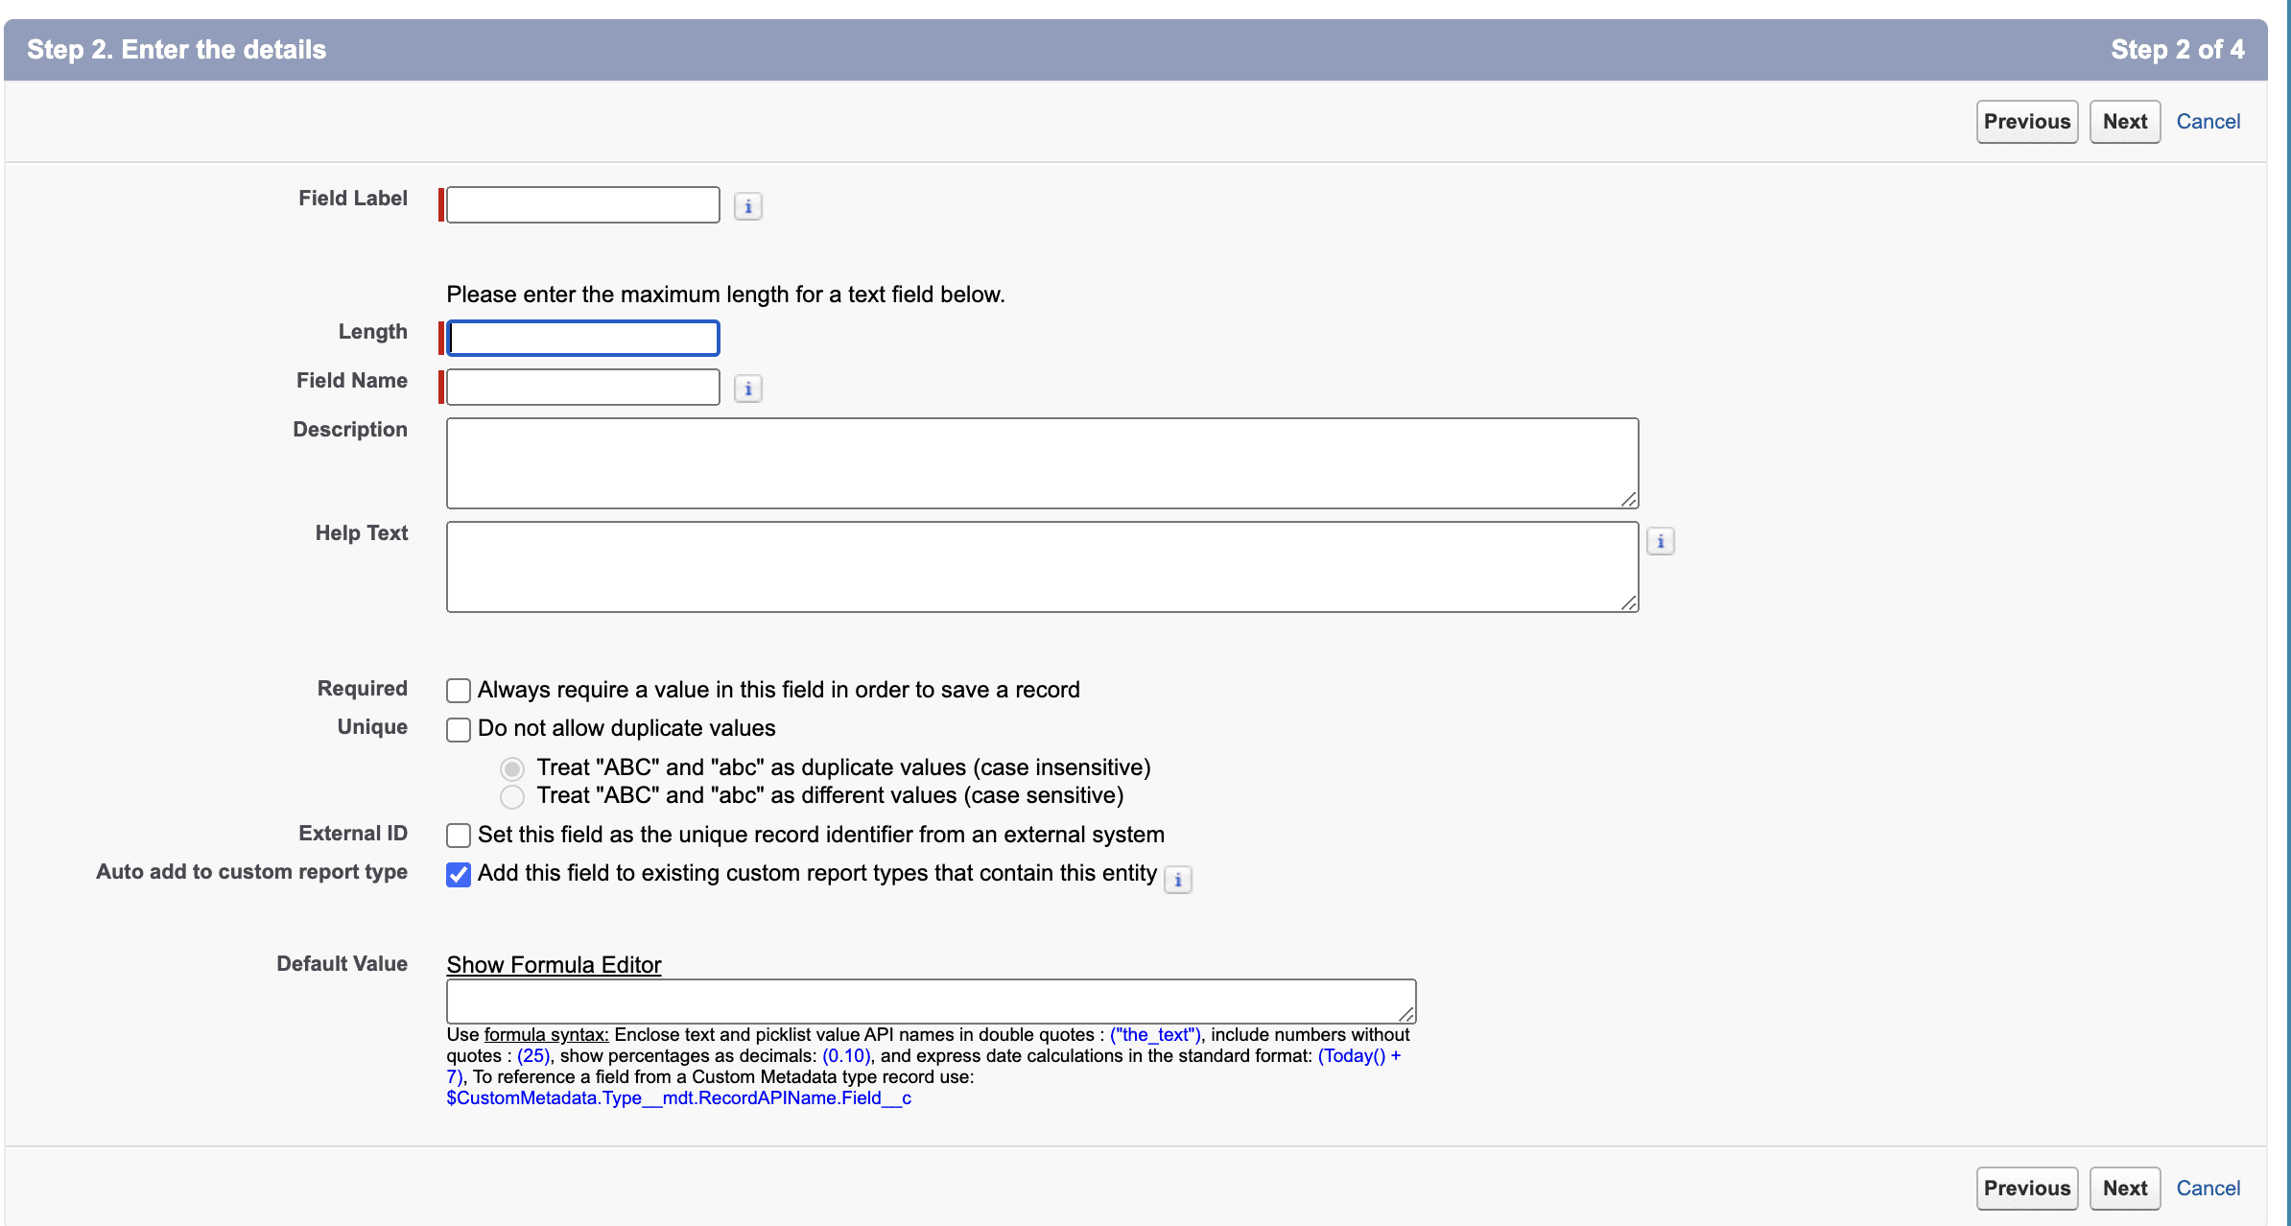
Task: Click into the Help Text area
Action: coord(1043,567)
